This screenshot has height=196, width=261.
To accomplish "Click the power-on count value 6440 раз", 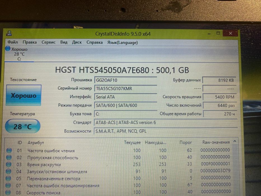I will [220, 105].
